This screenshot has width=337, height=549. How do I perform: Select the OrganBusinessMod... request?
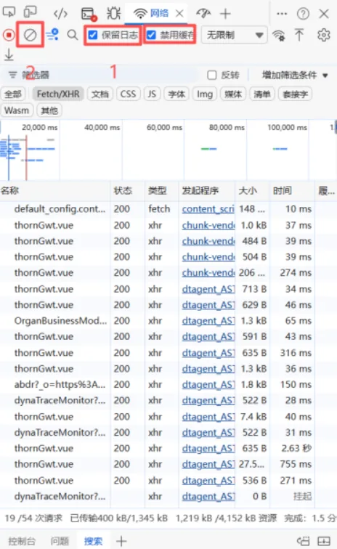tap(60, 321)
